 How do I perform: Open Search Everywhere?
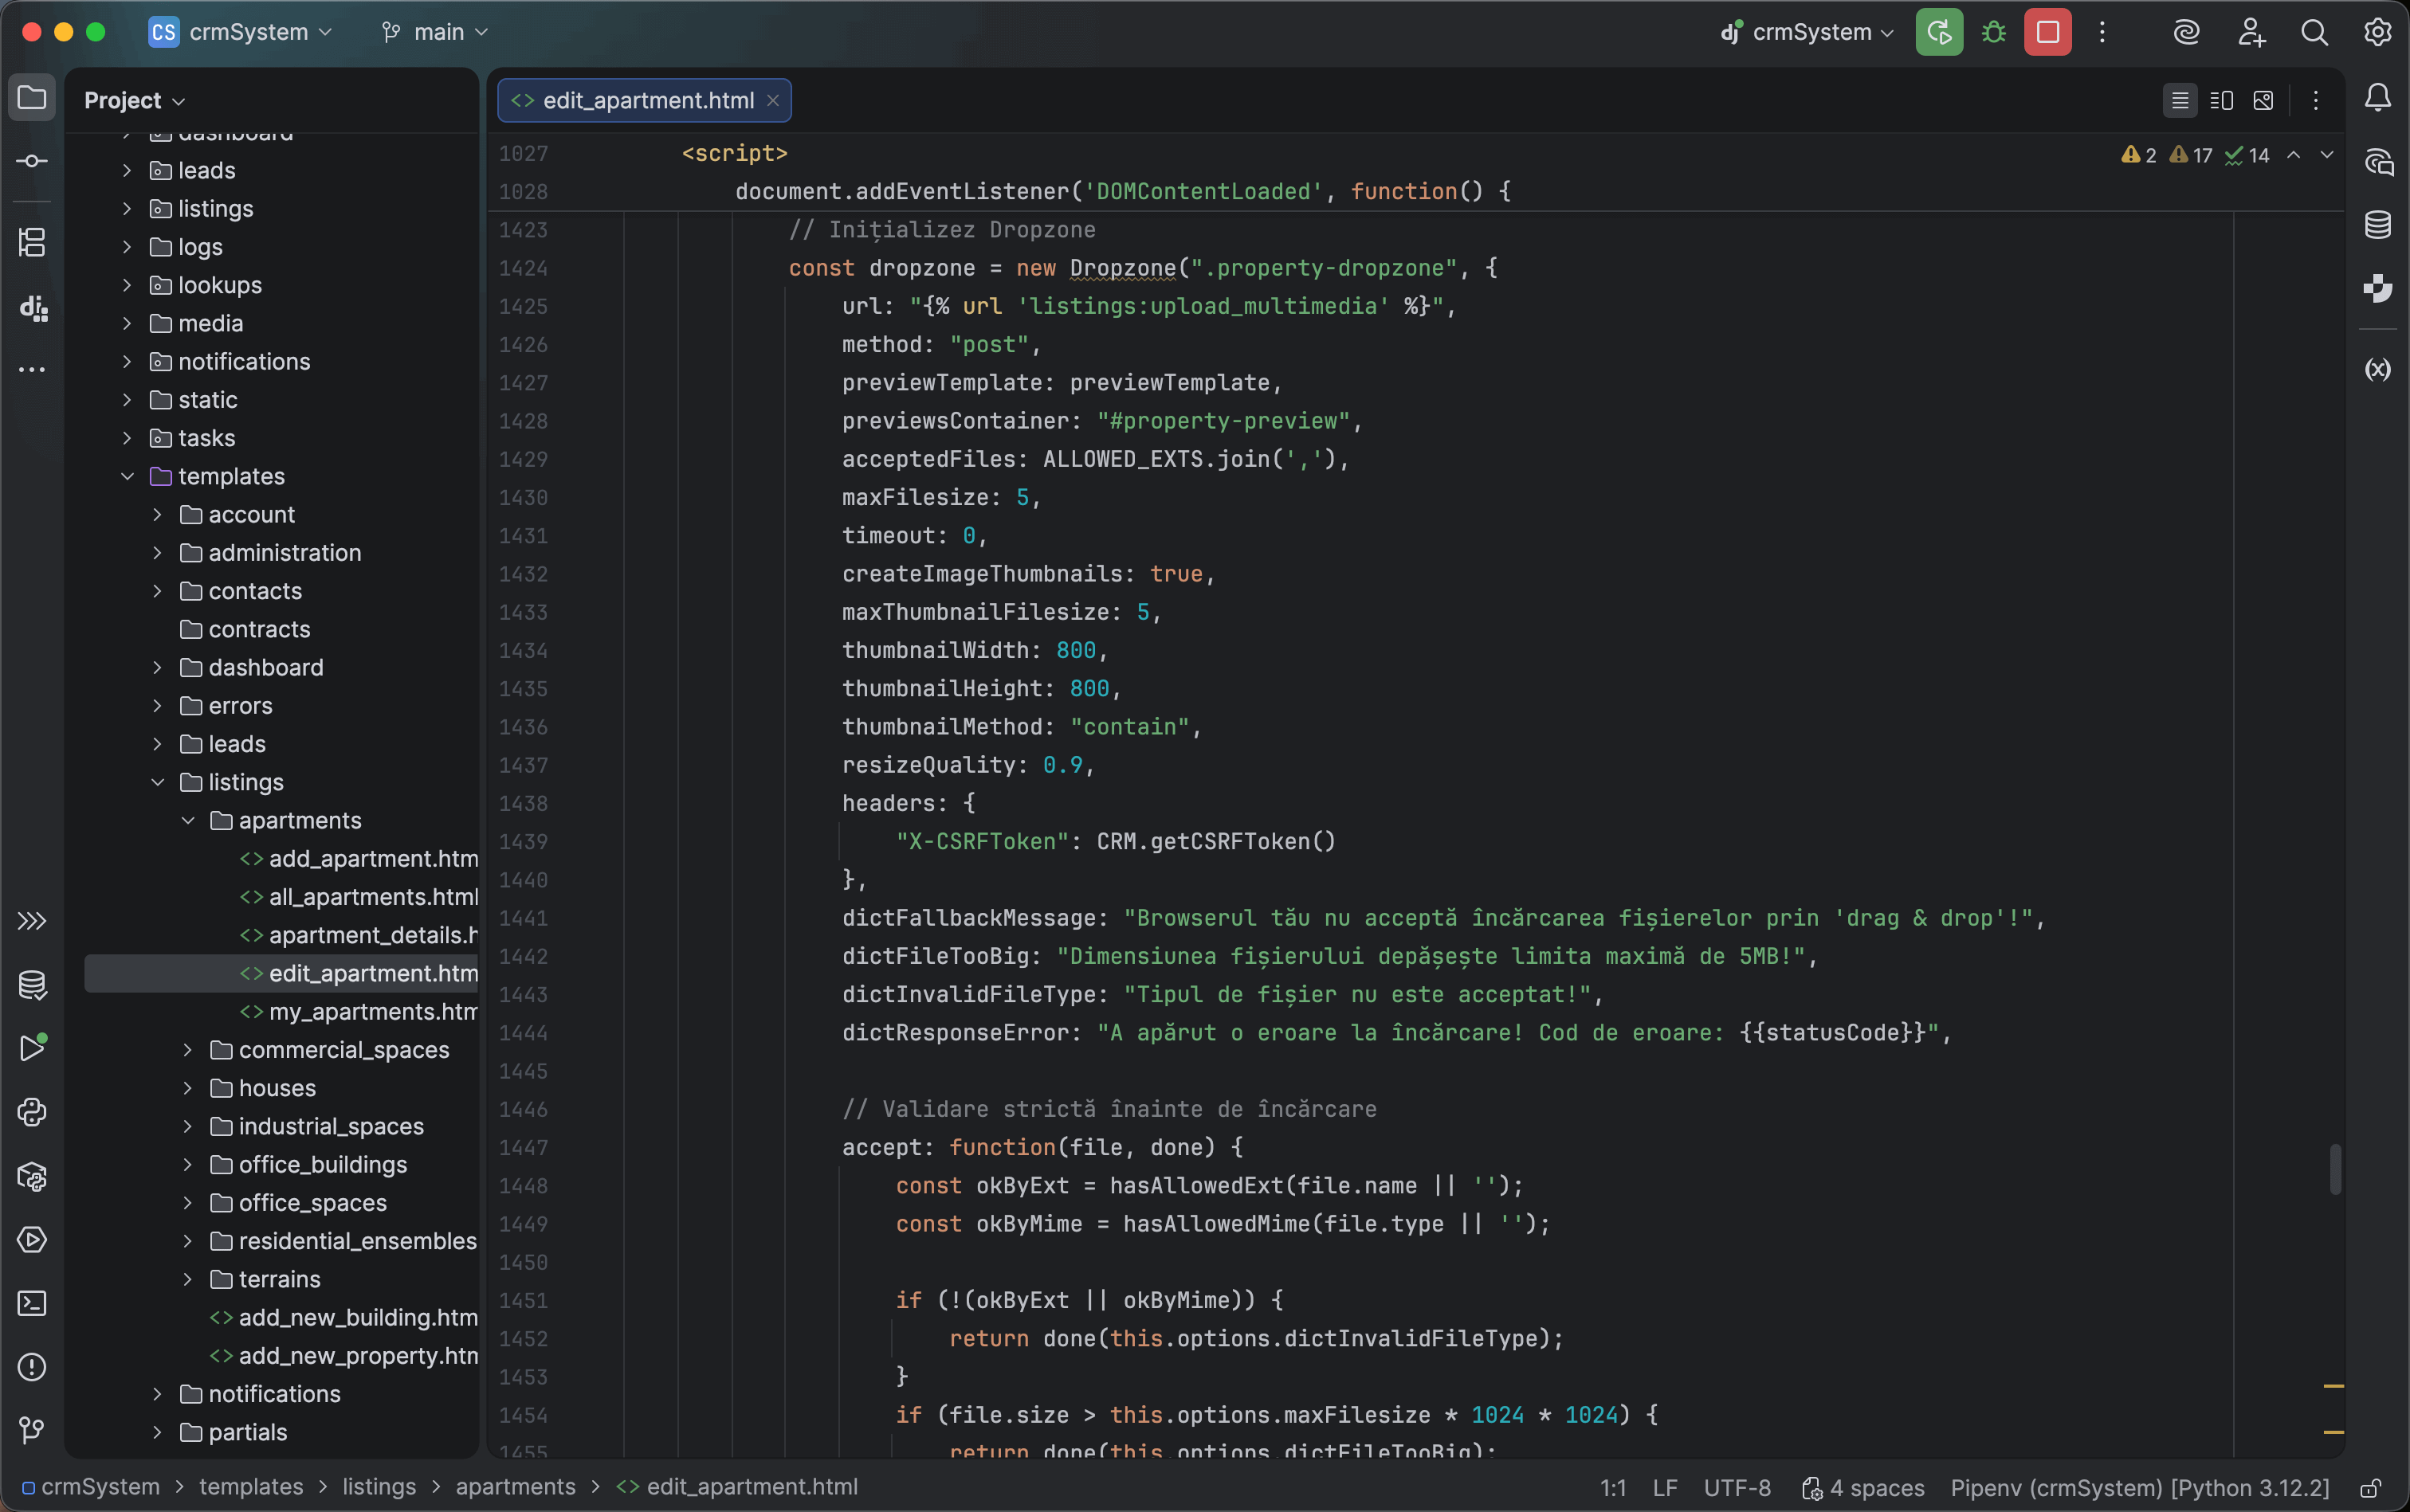click(x=2314, y=31)
